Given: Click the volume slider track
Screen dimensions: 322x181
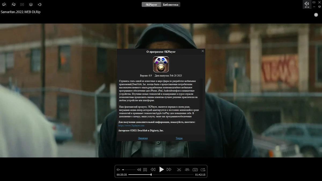Looking at the screenshot, I should tap(129, 170).
